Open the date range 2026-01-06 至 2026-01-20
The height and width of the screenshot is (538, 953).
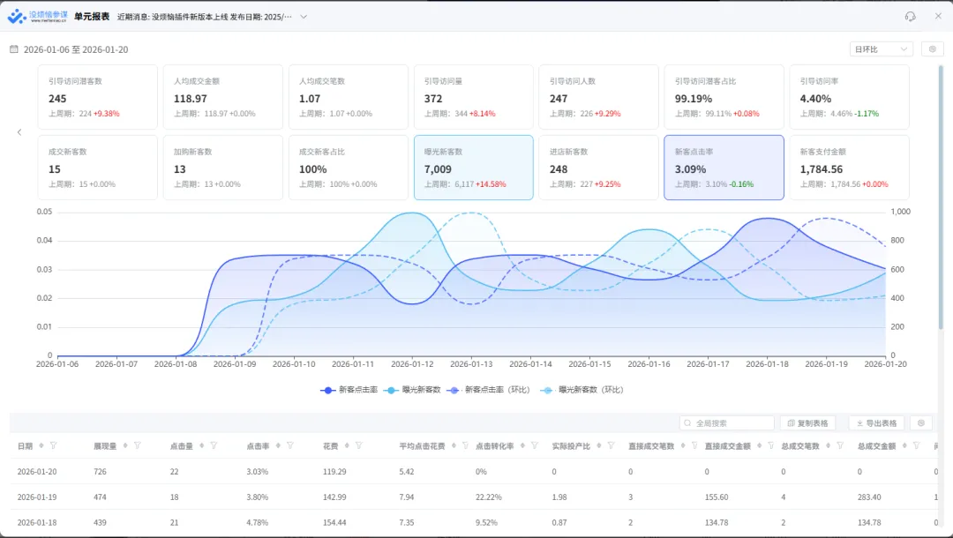click(76, 49)
